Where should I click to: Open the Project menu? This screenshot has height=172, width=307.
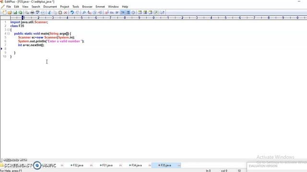click(64, 7)
